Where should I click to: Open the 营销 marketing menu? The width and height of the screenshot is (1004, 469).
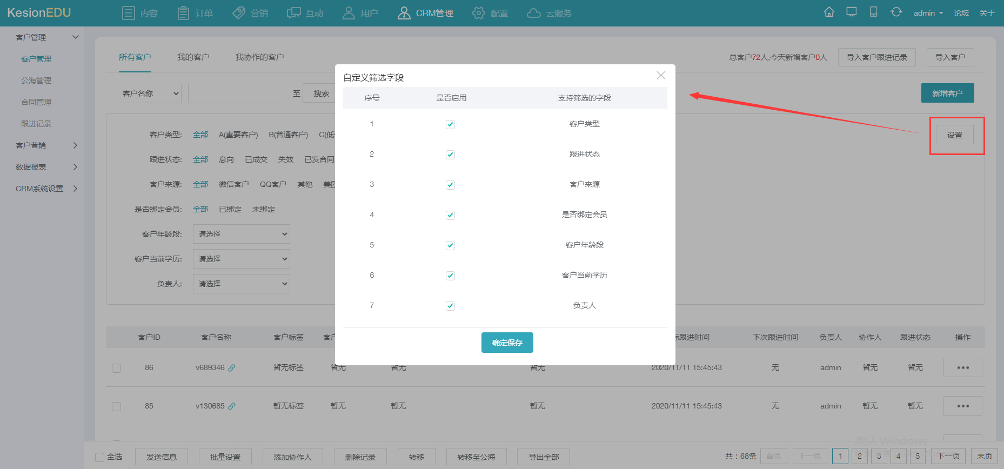[250, 13]
